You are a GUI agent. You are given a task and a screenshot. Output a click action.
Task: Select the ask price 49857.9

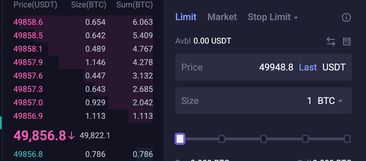pyautogui.click(x=28, y=62)
